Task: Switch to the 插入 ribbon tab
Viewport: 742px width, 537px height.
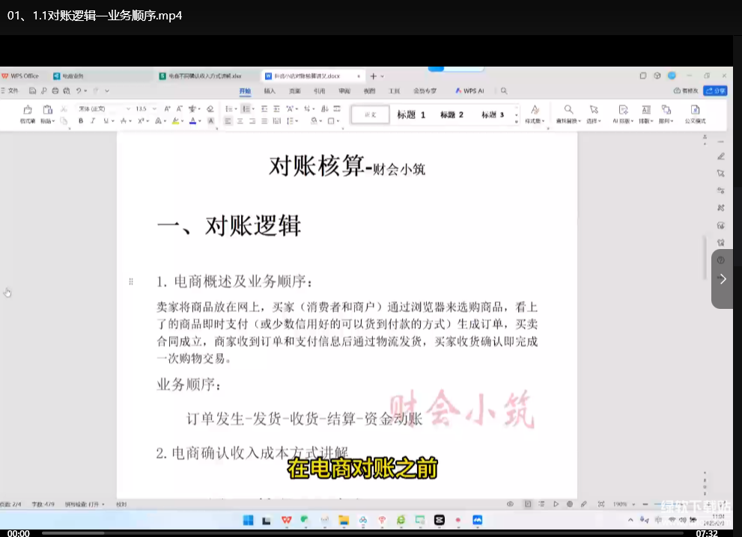Action: [x=270, y=90]
